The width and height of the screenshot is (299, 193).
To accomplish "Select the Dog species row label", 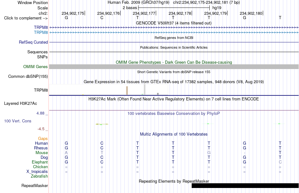I will [x=44, y=157].
